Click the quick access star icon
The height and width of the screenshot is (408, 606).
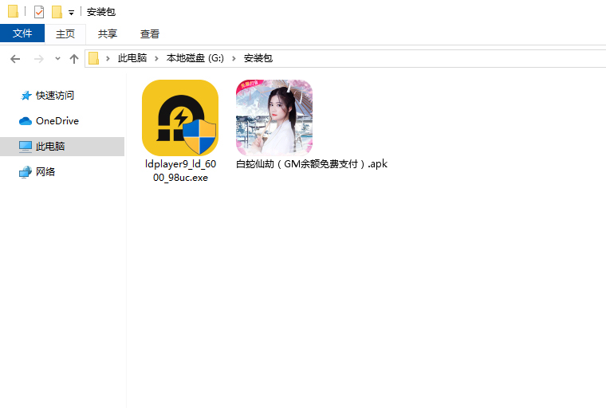(26, 96)
